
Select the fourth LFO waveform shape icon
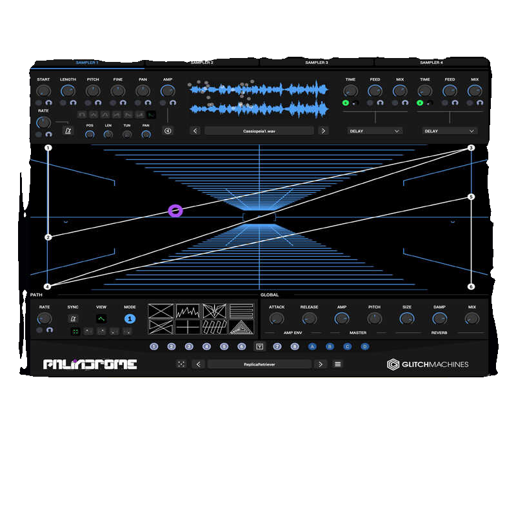[x=117, y=115]
